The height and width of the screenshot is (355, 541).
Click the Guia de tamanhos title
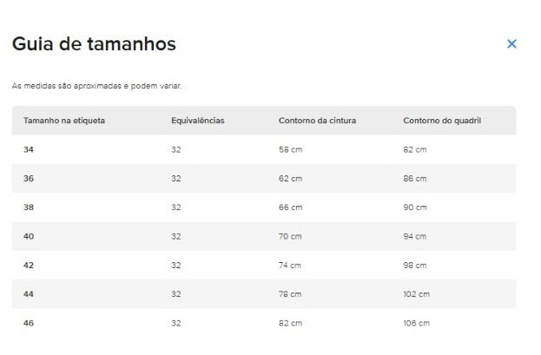[x=94, y=44]
